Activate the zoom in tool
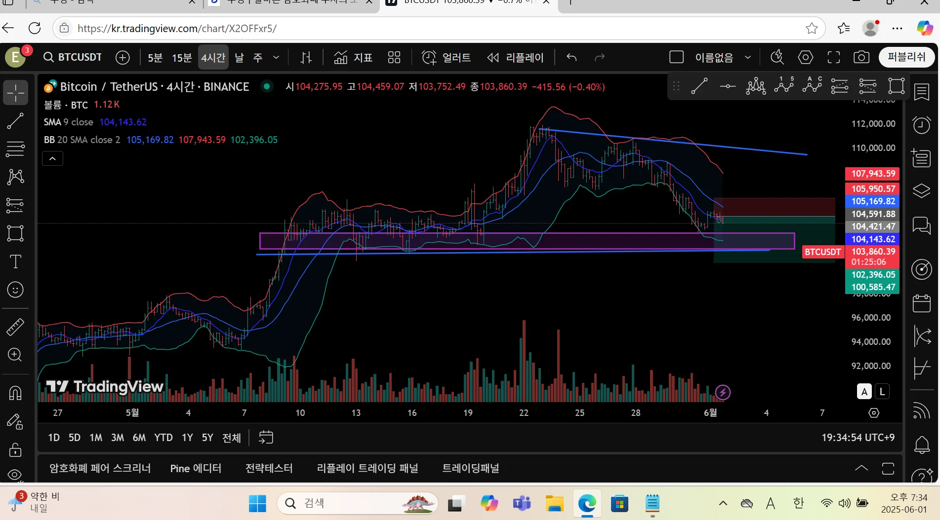Screen dimensions: 940x520 (15, 355)
